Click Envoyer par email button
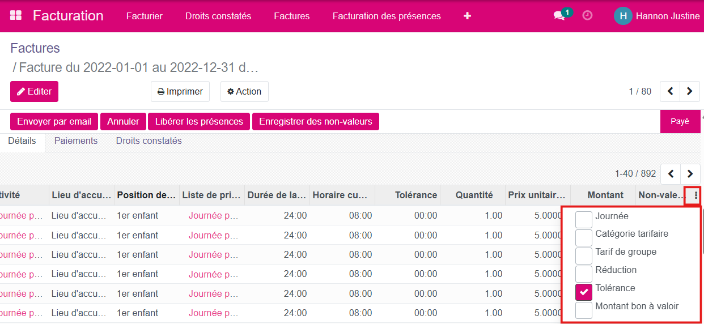 [x=54, y=121]
